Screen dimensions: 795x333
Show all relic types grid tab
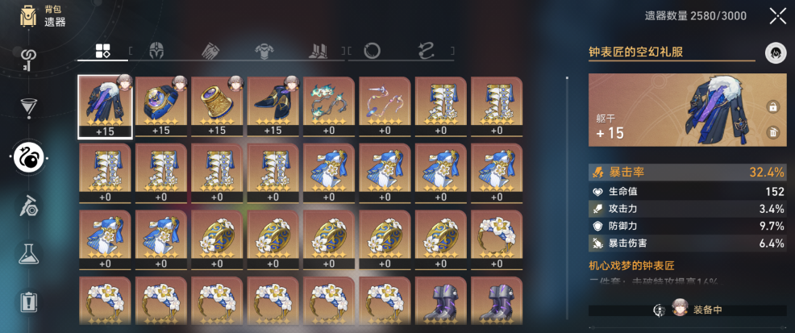point(103,51)
